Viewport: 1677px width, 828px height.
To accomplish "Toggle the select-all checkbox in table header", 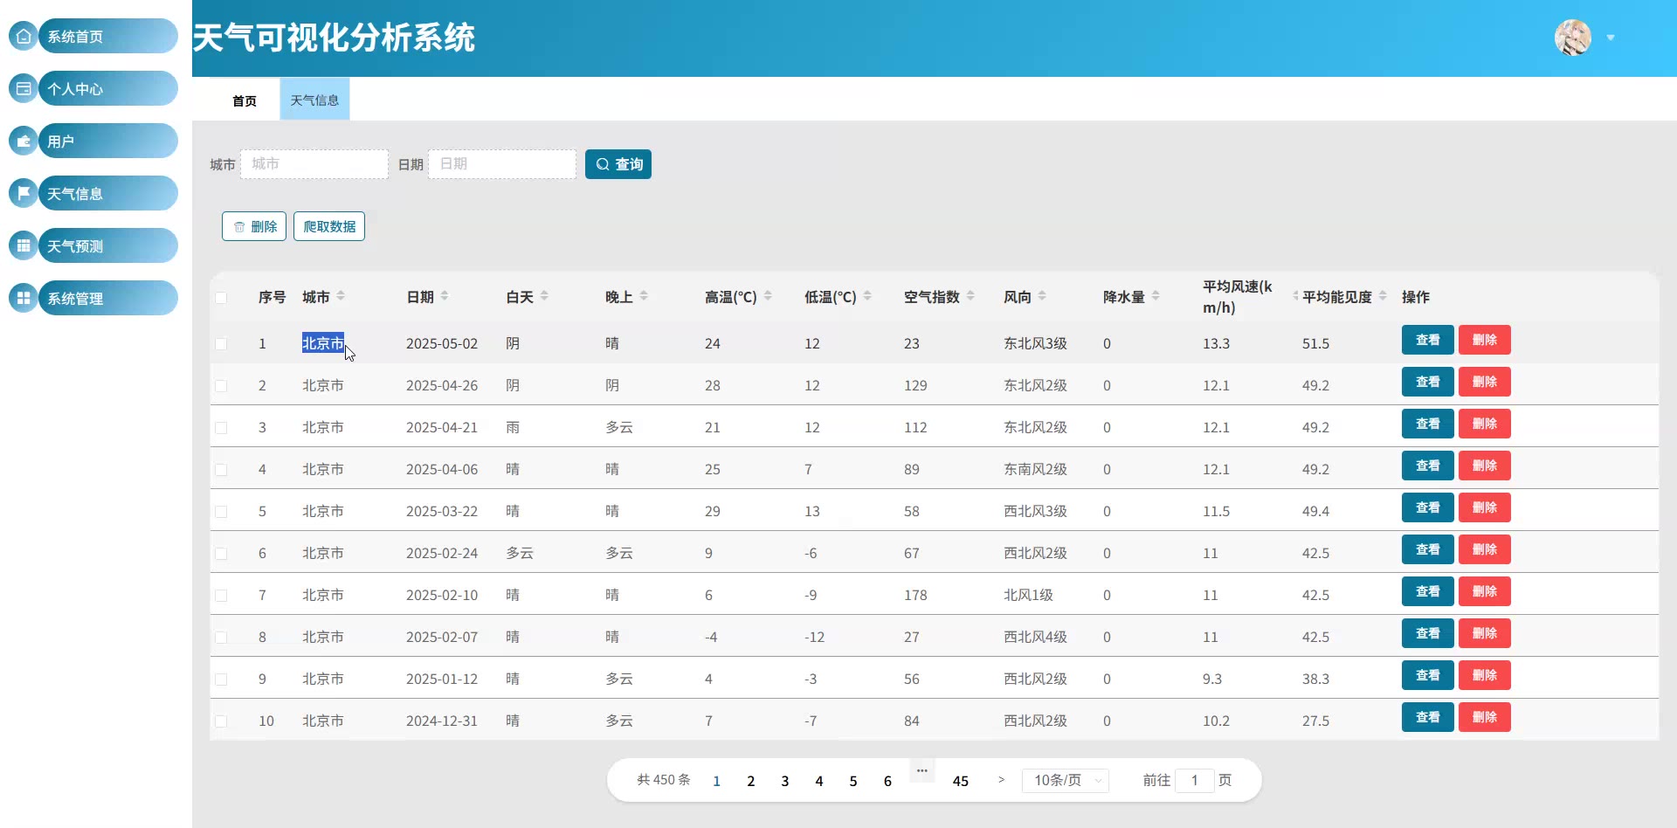I will pyautogui.click(x=221, y=298).
